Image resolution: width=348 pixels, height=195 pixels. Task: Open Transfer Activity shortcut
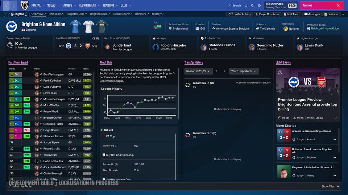[x=240, y=14]
